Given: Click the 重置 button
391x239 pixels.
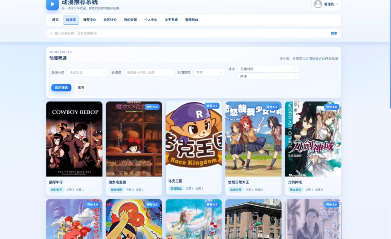Looking at the screenshot, I should [81, 88].
